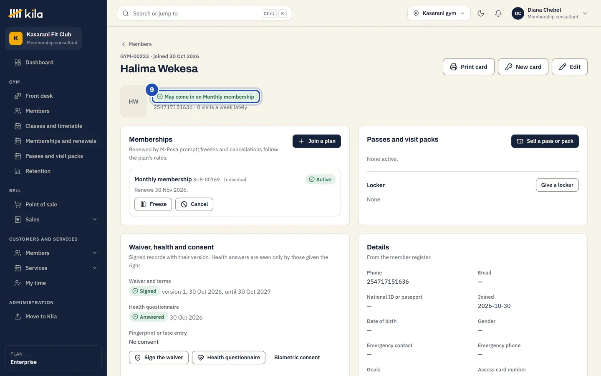Open Passes and visit packs in sidebar
Image resolution: width=601 pixels, height=376 pixels.
point(53,156)
